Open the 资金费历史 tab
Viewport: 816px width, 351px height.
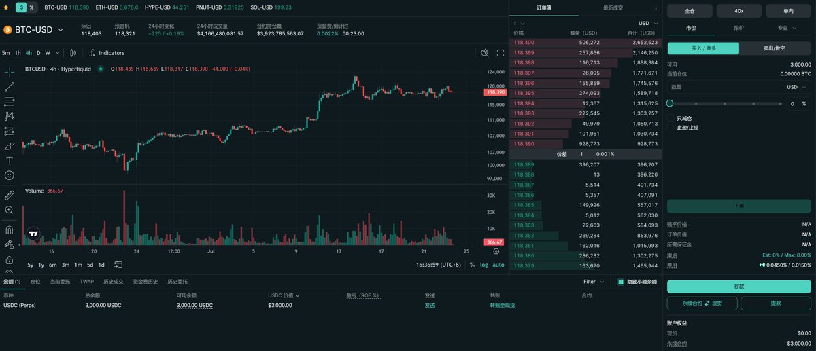tap(145, 282)
